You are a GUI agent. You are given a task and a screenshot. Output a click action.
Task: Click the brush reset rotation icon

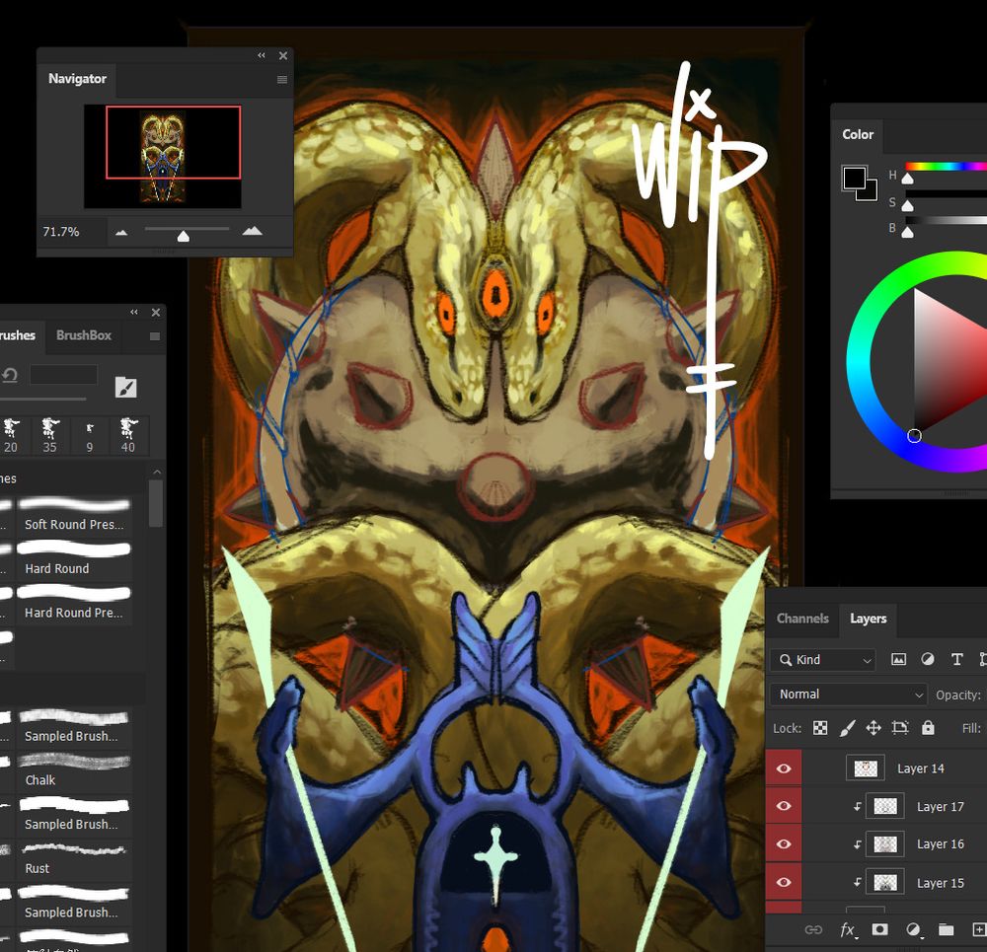10,376
